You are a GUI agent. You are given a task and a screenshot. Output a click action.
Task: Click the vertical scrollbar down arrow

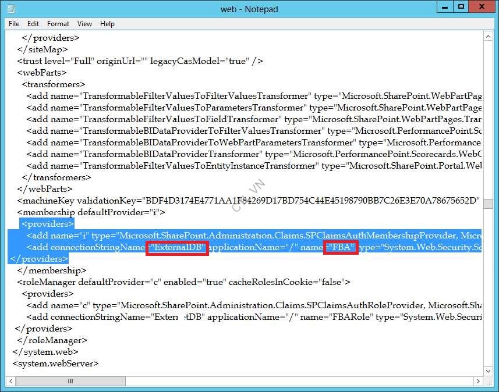[489, 370]
